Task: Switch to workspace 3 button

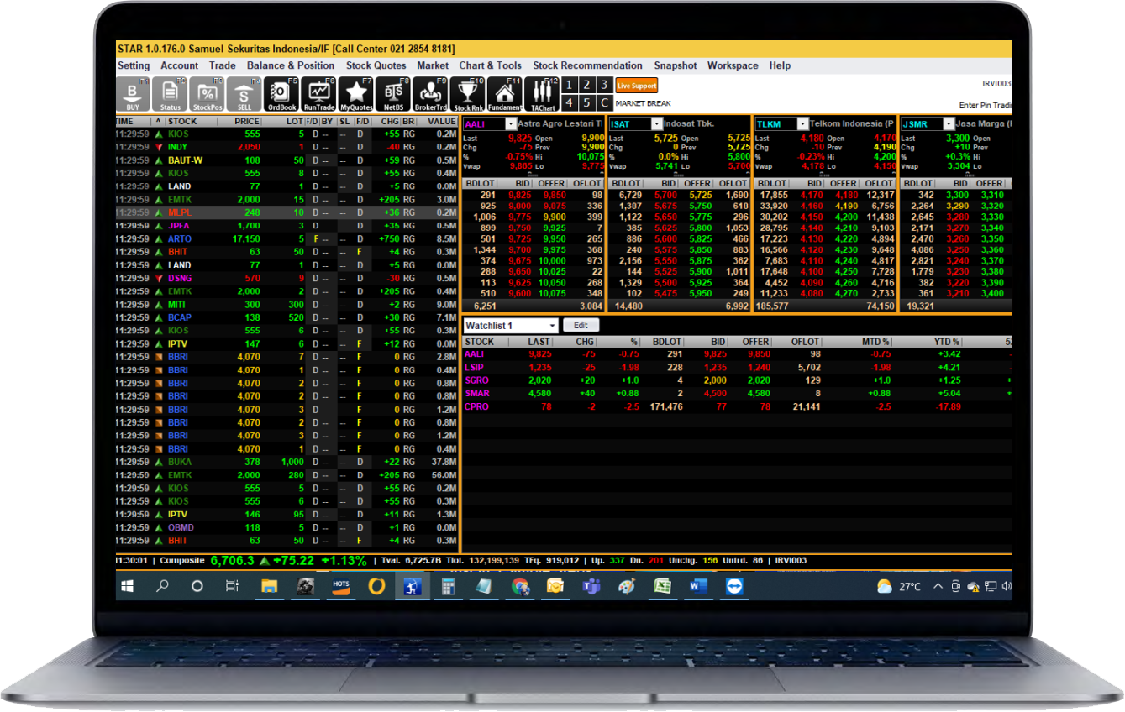Action: coord(604,86)
